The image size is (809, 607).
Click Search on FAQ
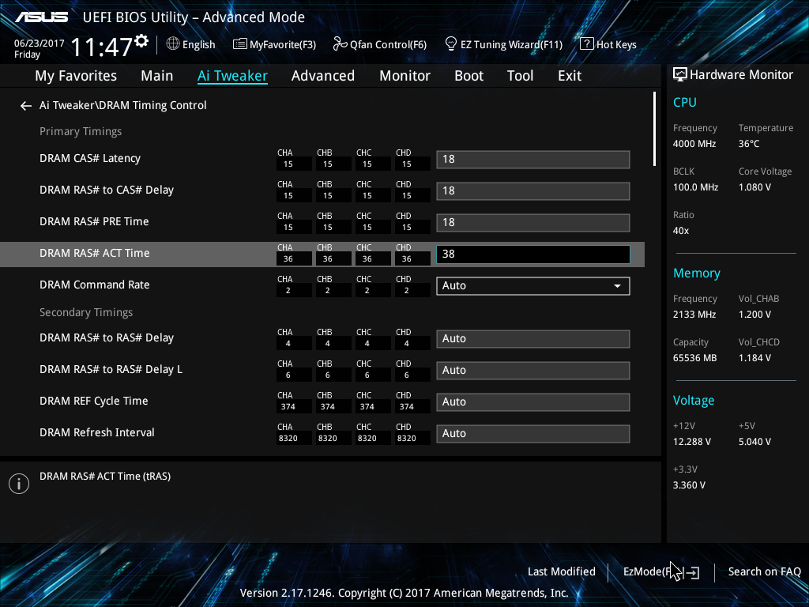coord(764,571)
